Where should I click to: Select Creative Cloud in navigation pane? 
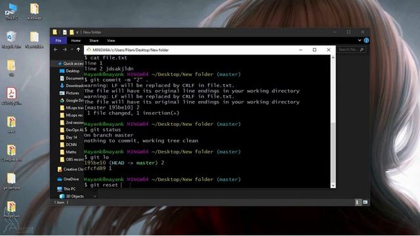click(x=71, y=169)
